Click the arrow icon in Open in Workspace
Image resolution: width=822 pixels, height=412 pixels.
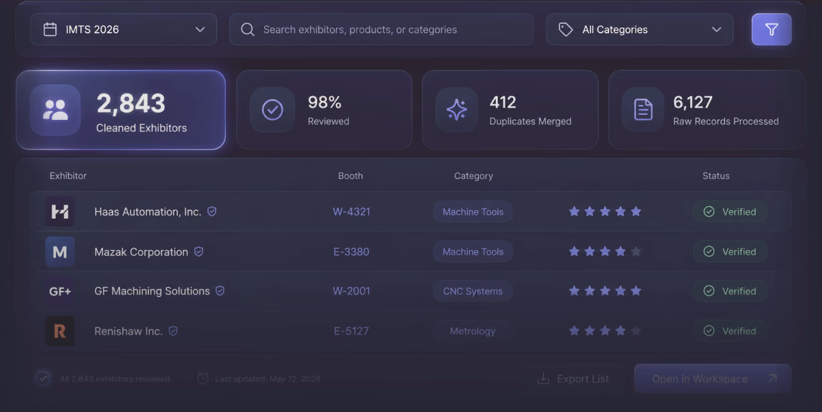pos(772,378)
